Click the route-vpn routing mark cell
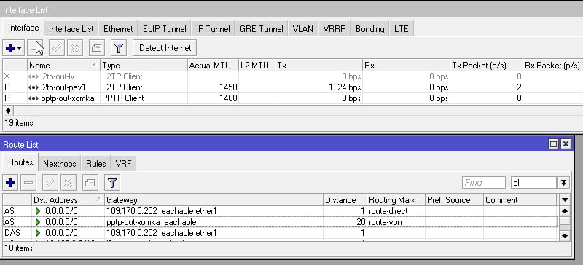Image resolution: width=583 pixels, height=265 pixels. point(396,222)
